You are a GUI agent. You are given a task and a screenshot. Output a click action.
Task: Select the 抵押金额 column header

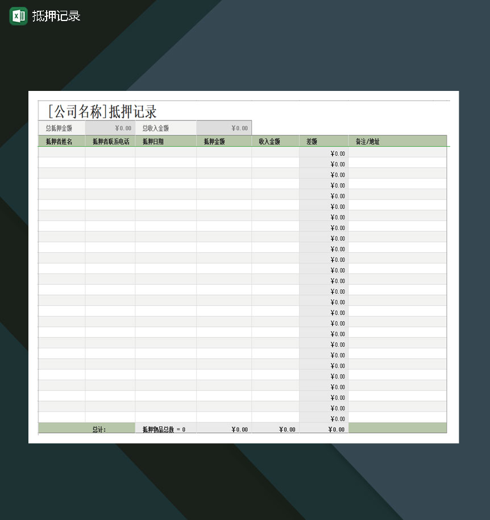pyautogui.click(x=223, y=141)
